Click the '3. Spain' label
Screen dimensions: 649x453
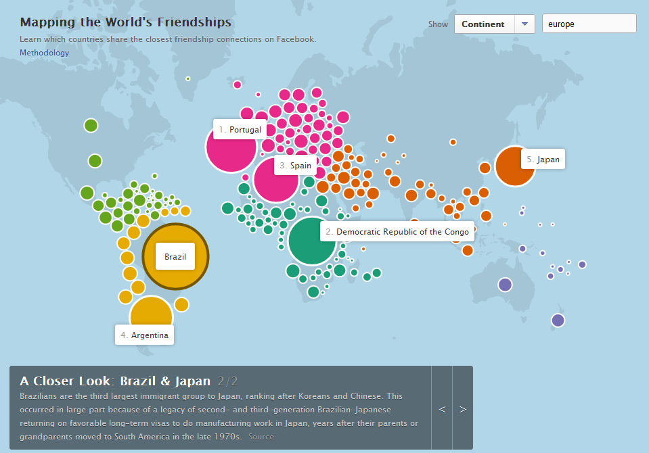coord(295,166)
